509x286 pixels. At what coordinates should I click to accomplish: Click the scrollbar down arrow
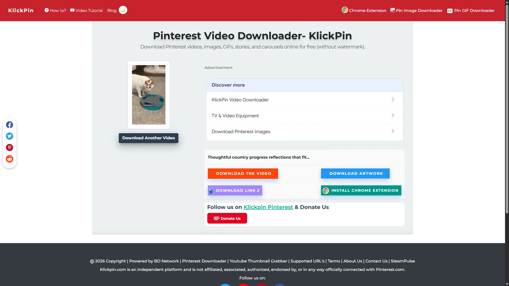[x=507, y=284]
